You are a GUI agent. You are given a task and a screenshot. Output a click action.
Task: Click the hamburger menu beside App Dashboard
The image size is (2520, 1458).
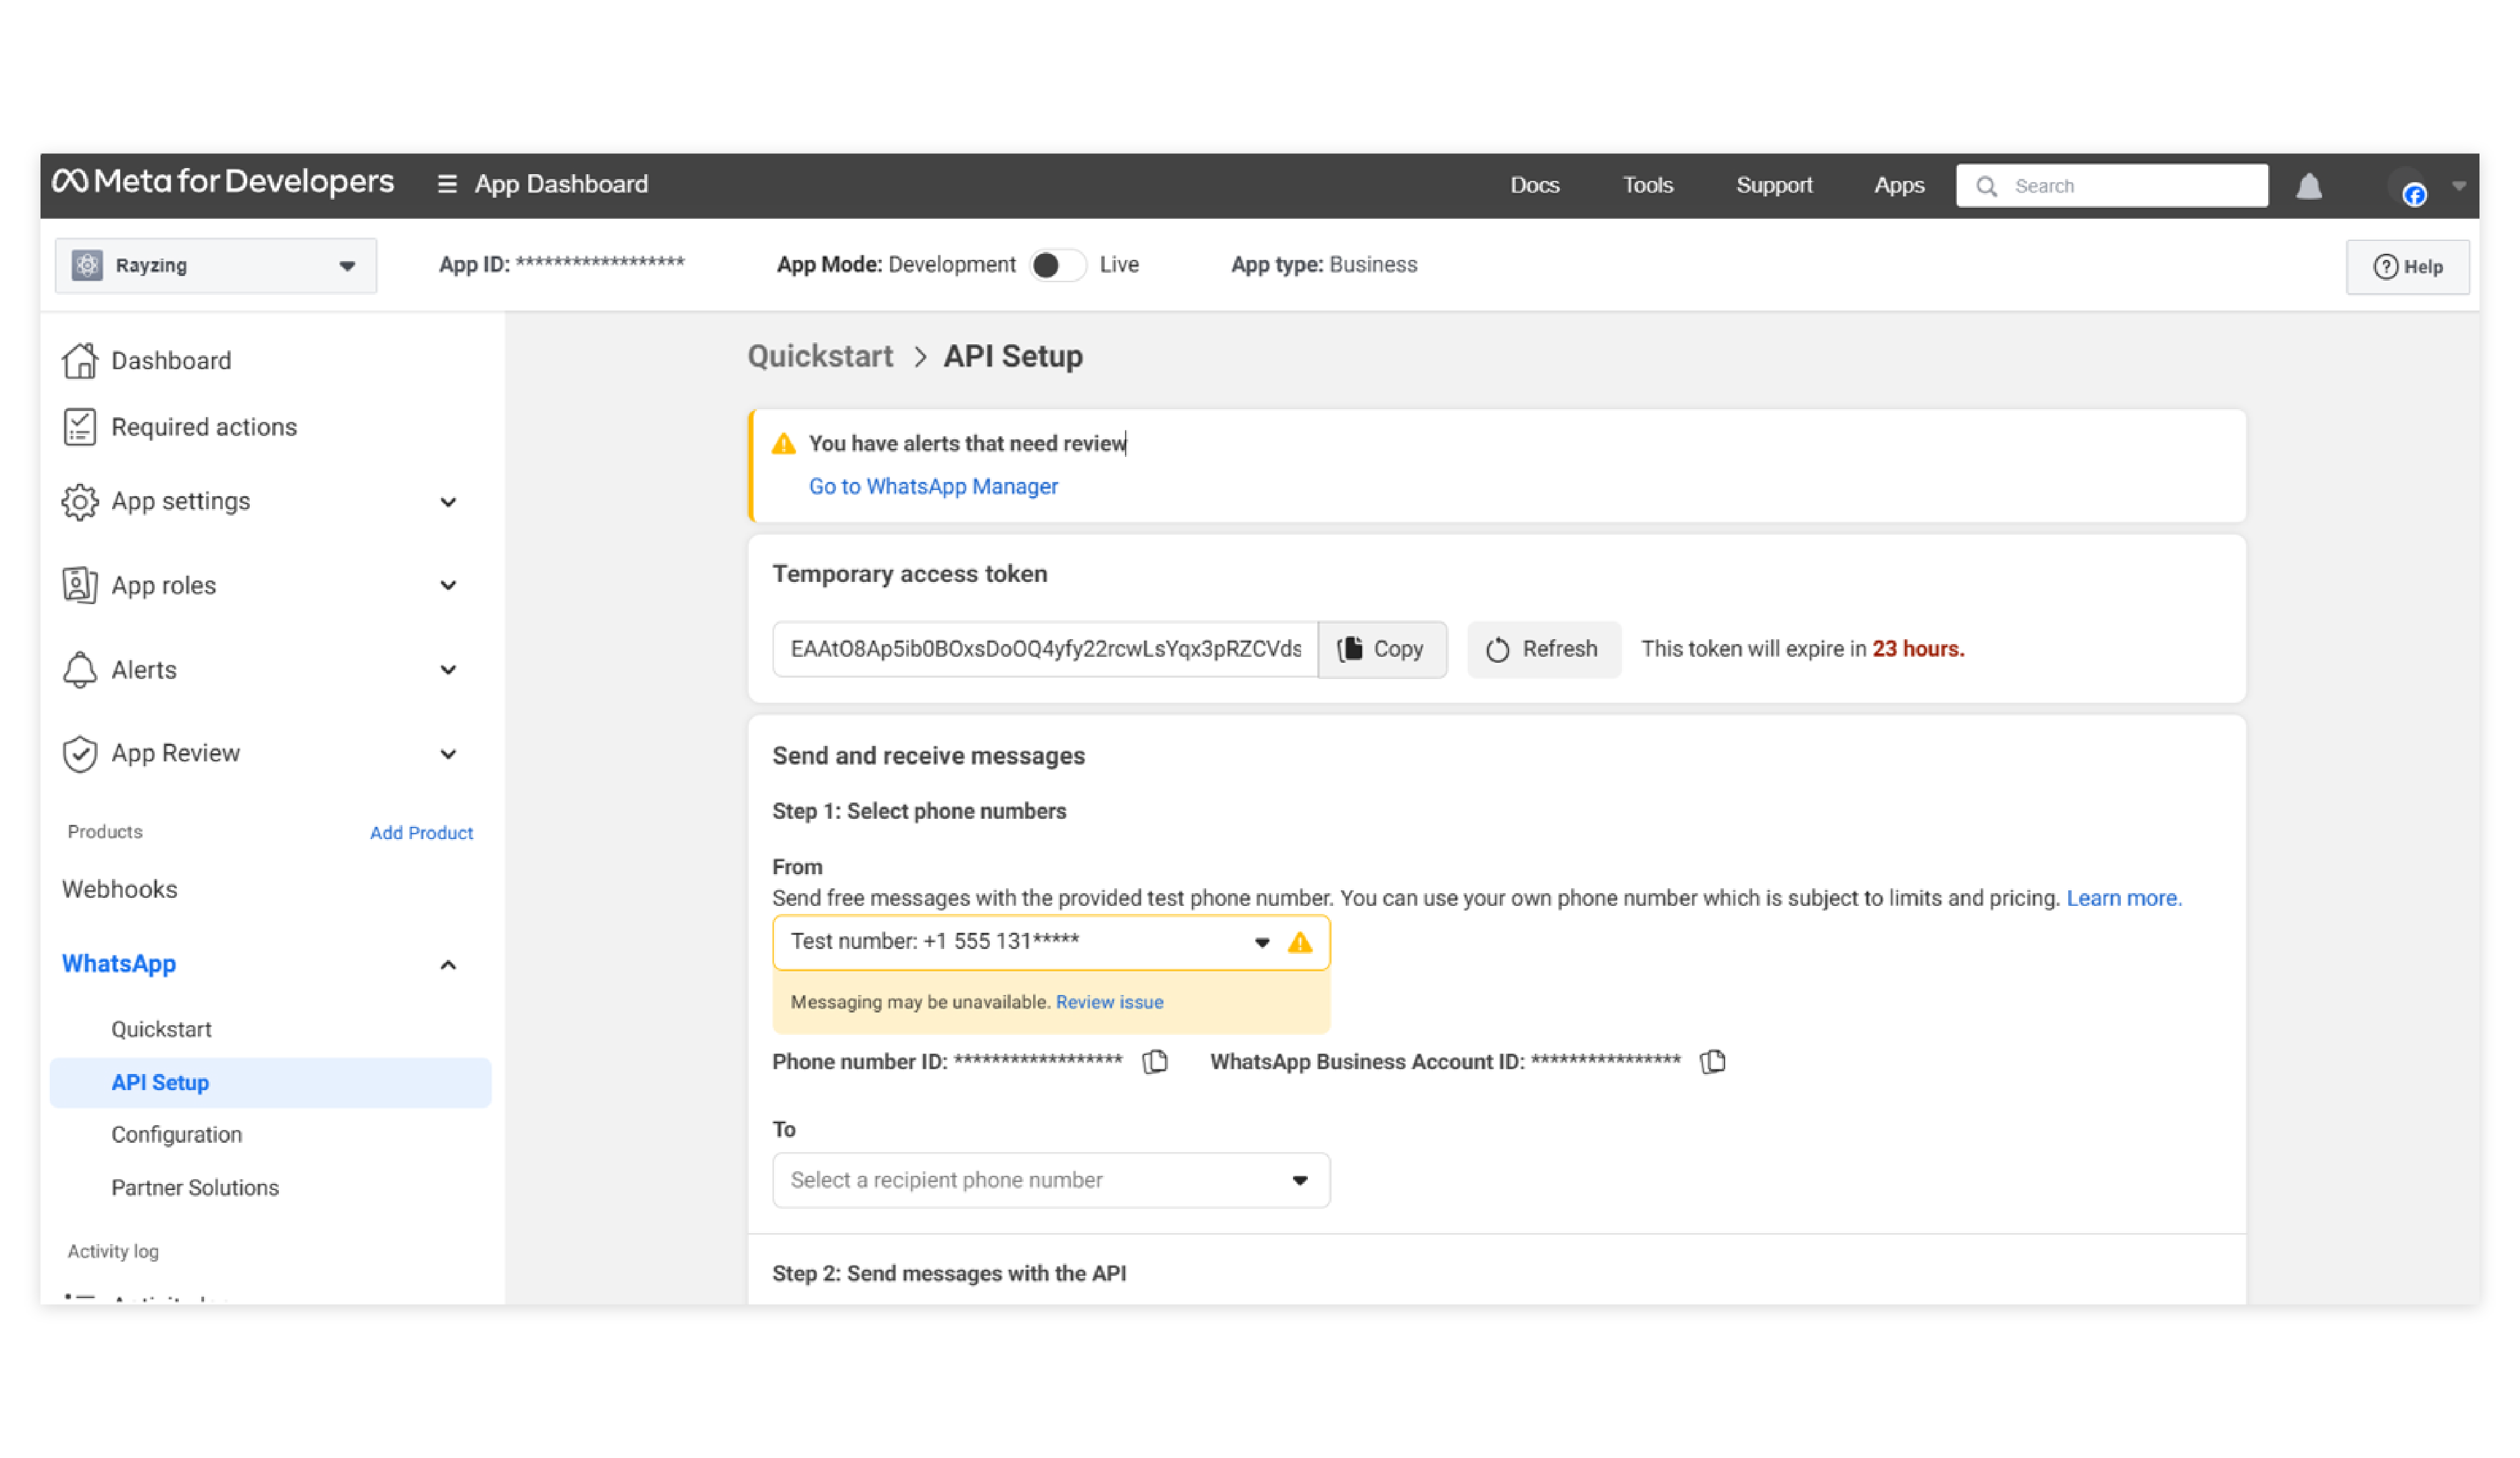click(x=446, y=184)
